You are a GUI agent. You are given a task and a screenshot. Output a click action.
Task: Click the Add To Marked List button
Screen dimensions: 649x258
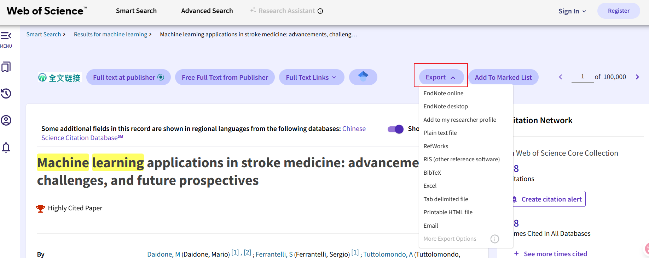503,77
